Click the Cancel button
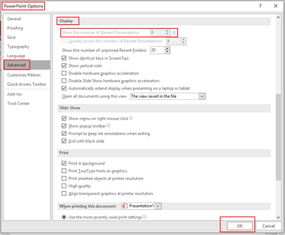Image resolution: width=285 pixels, height=235 pixels. click(268, 226)
